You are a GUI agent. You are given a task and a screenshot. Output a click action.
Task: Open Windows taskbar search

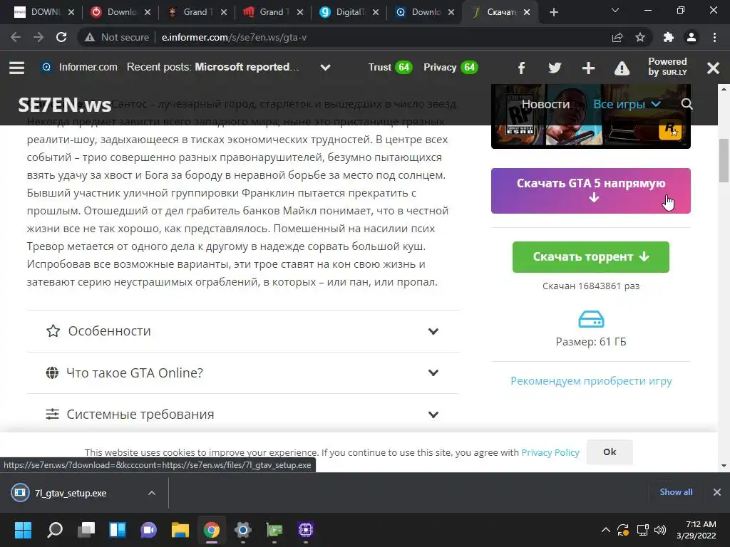pos(55,530)
